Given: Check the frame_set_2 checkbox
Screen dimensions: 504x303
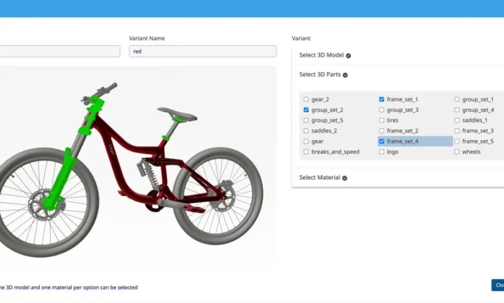Looking at the screenshot, I should (381, 131).
